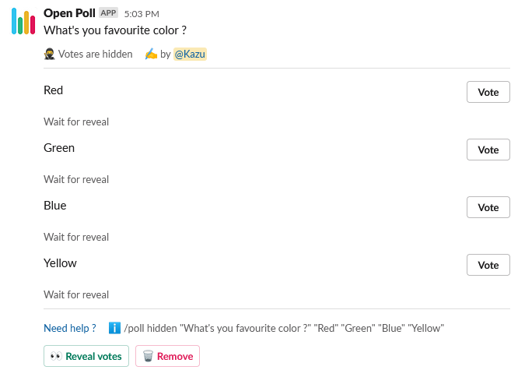Click the trash can icon on Remove
Screen dimensions: 532x377
click(147, 356)
